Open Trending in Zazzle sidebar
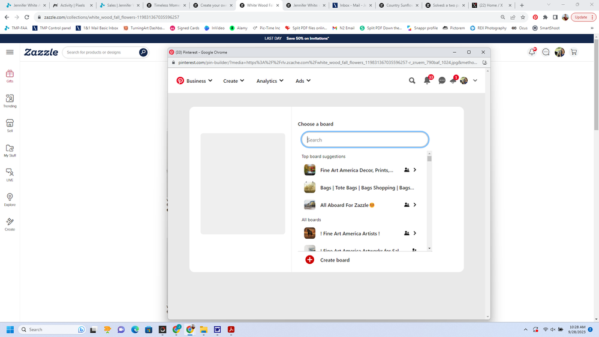Image resolution: width=599 pixels, height=337 pixels. tap(10, 100)
